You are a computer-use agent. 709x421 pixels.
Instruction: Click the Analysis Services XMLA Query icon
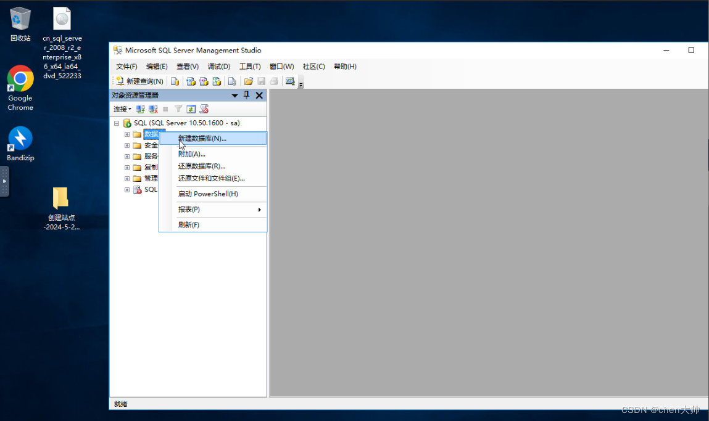(217, 81)
